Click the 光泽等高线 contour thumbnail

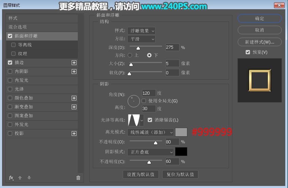click(x=134, y=120)
